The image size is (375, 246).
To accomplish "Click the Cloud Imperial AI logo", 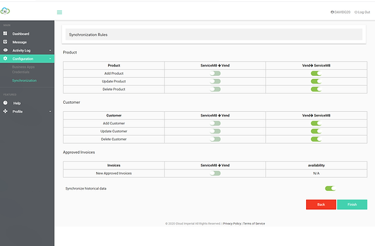I will 5,11.
